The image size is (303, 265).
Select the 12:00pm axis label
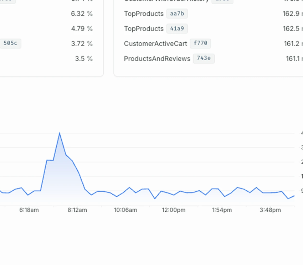(174, 210)
